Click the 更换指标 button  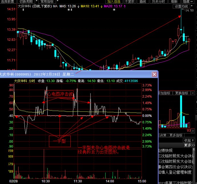182,93
